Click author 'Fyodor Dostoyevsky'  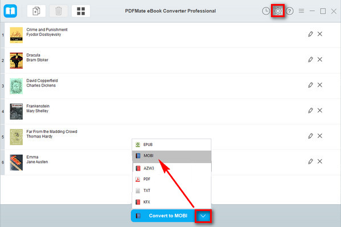click(x=44, y=34)
